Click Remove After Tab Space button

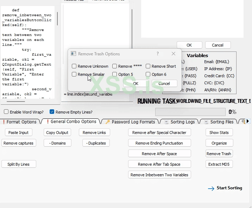coord(159,164)
